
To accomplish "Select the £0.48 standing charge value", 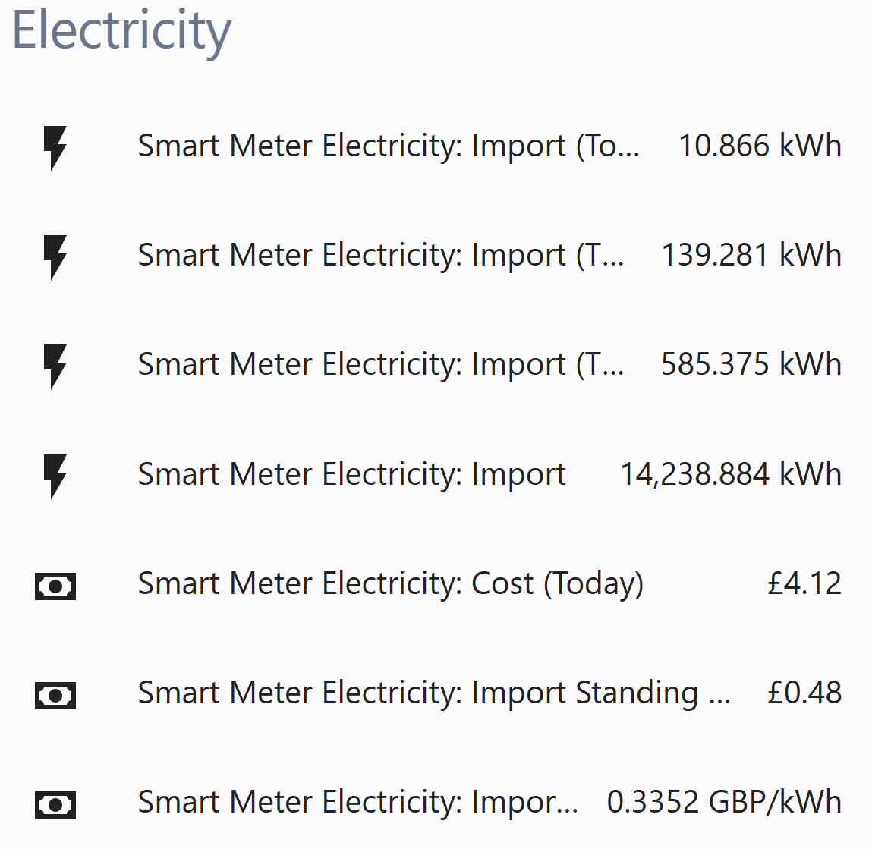I will coord(804,693).
